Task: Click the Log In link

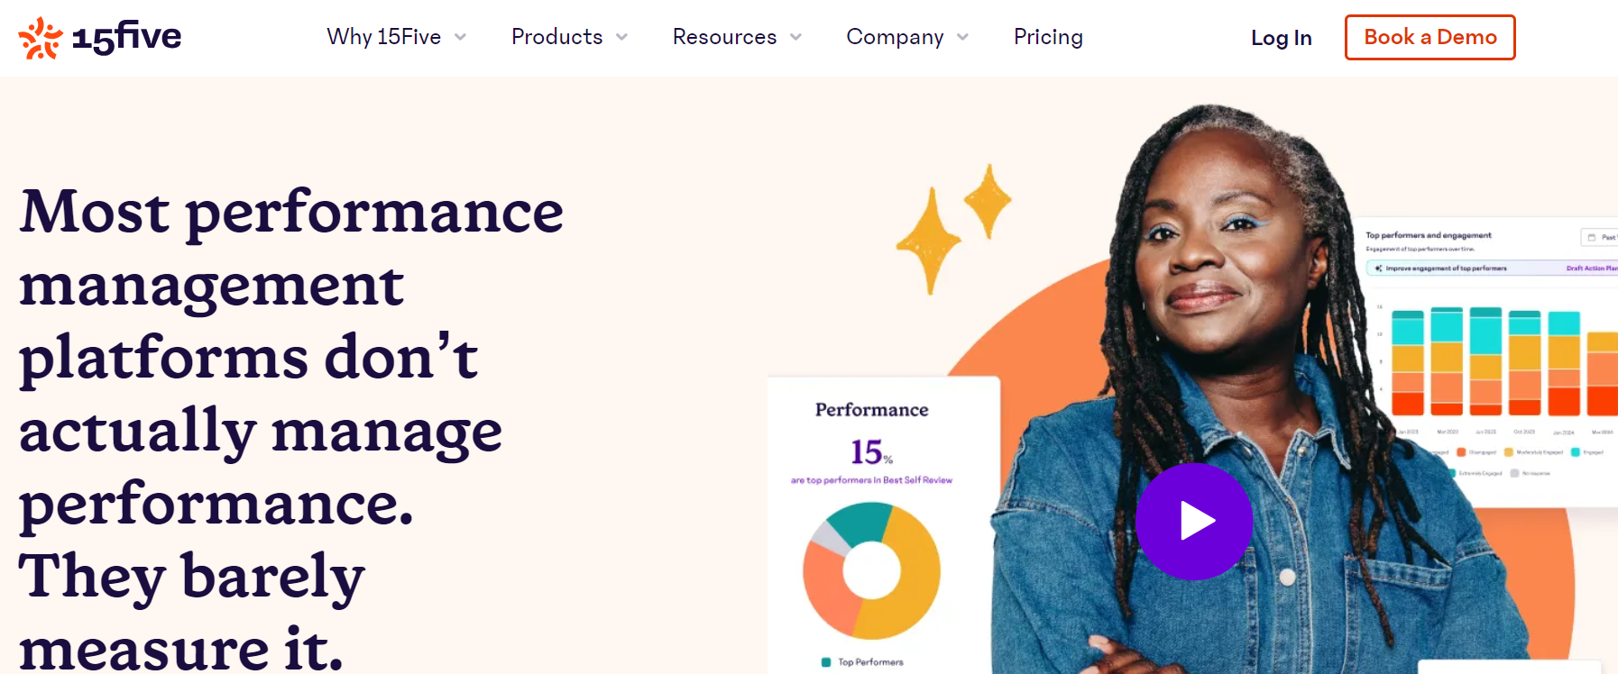Action: 1281,38
